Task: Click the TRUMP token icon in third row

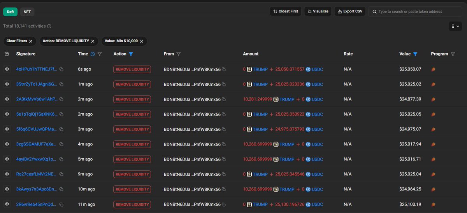Action: click(x=276, y=99)
